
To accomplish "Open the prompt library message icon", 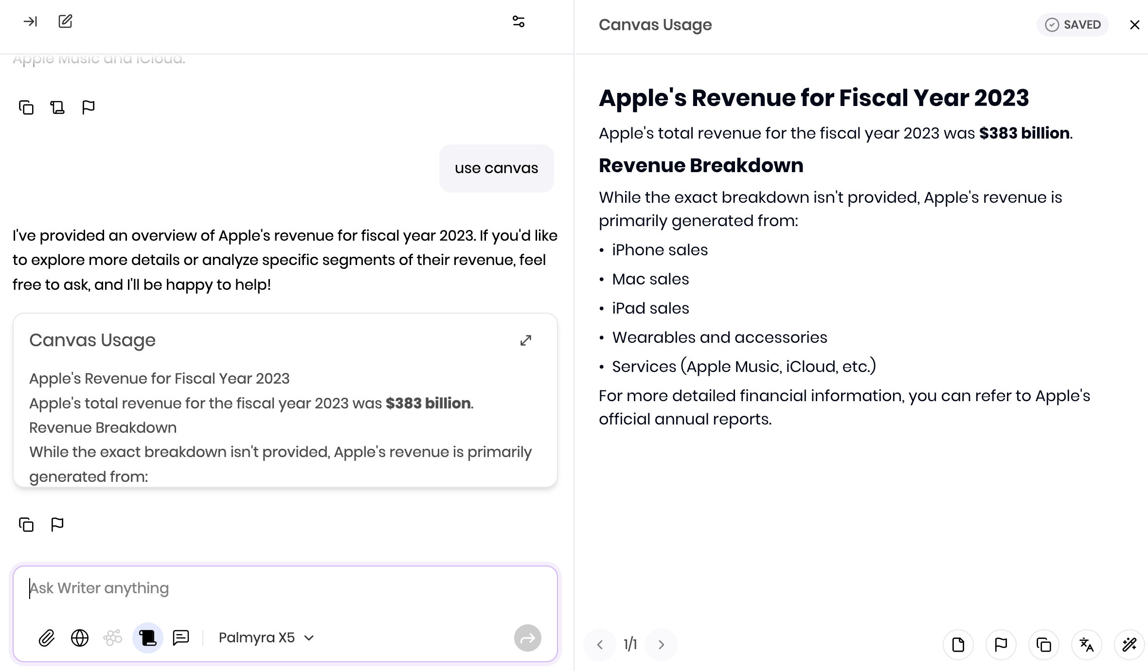I will click(181, 638).
